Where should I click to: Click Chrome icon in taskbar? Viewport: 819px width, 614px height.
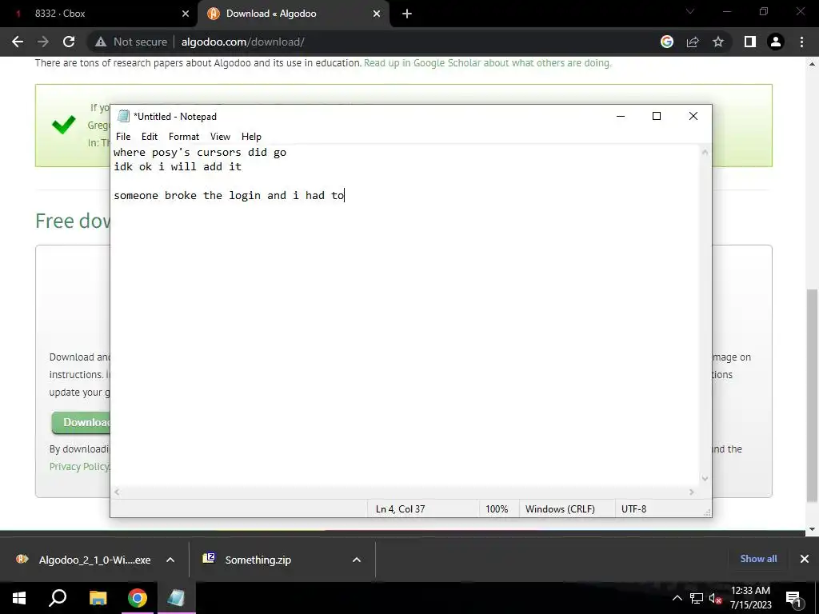pos(138,598)
